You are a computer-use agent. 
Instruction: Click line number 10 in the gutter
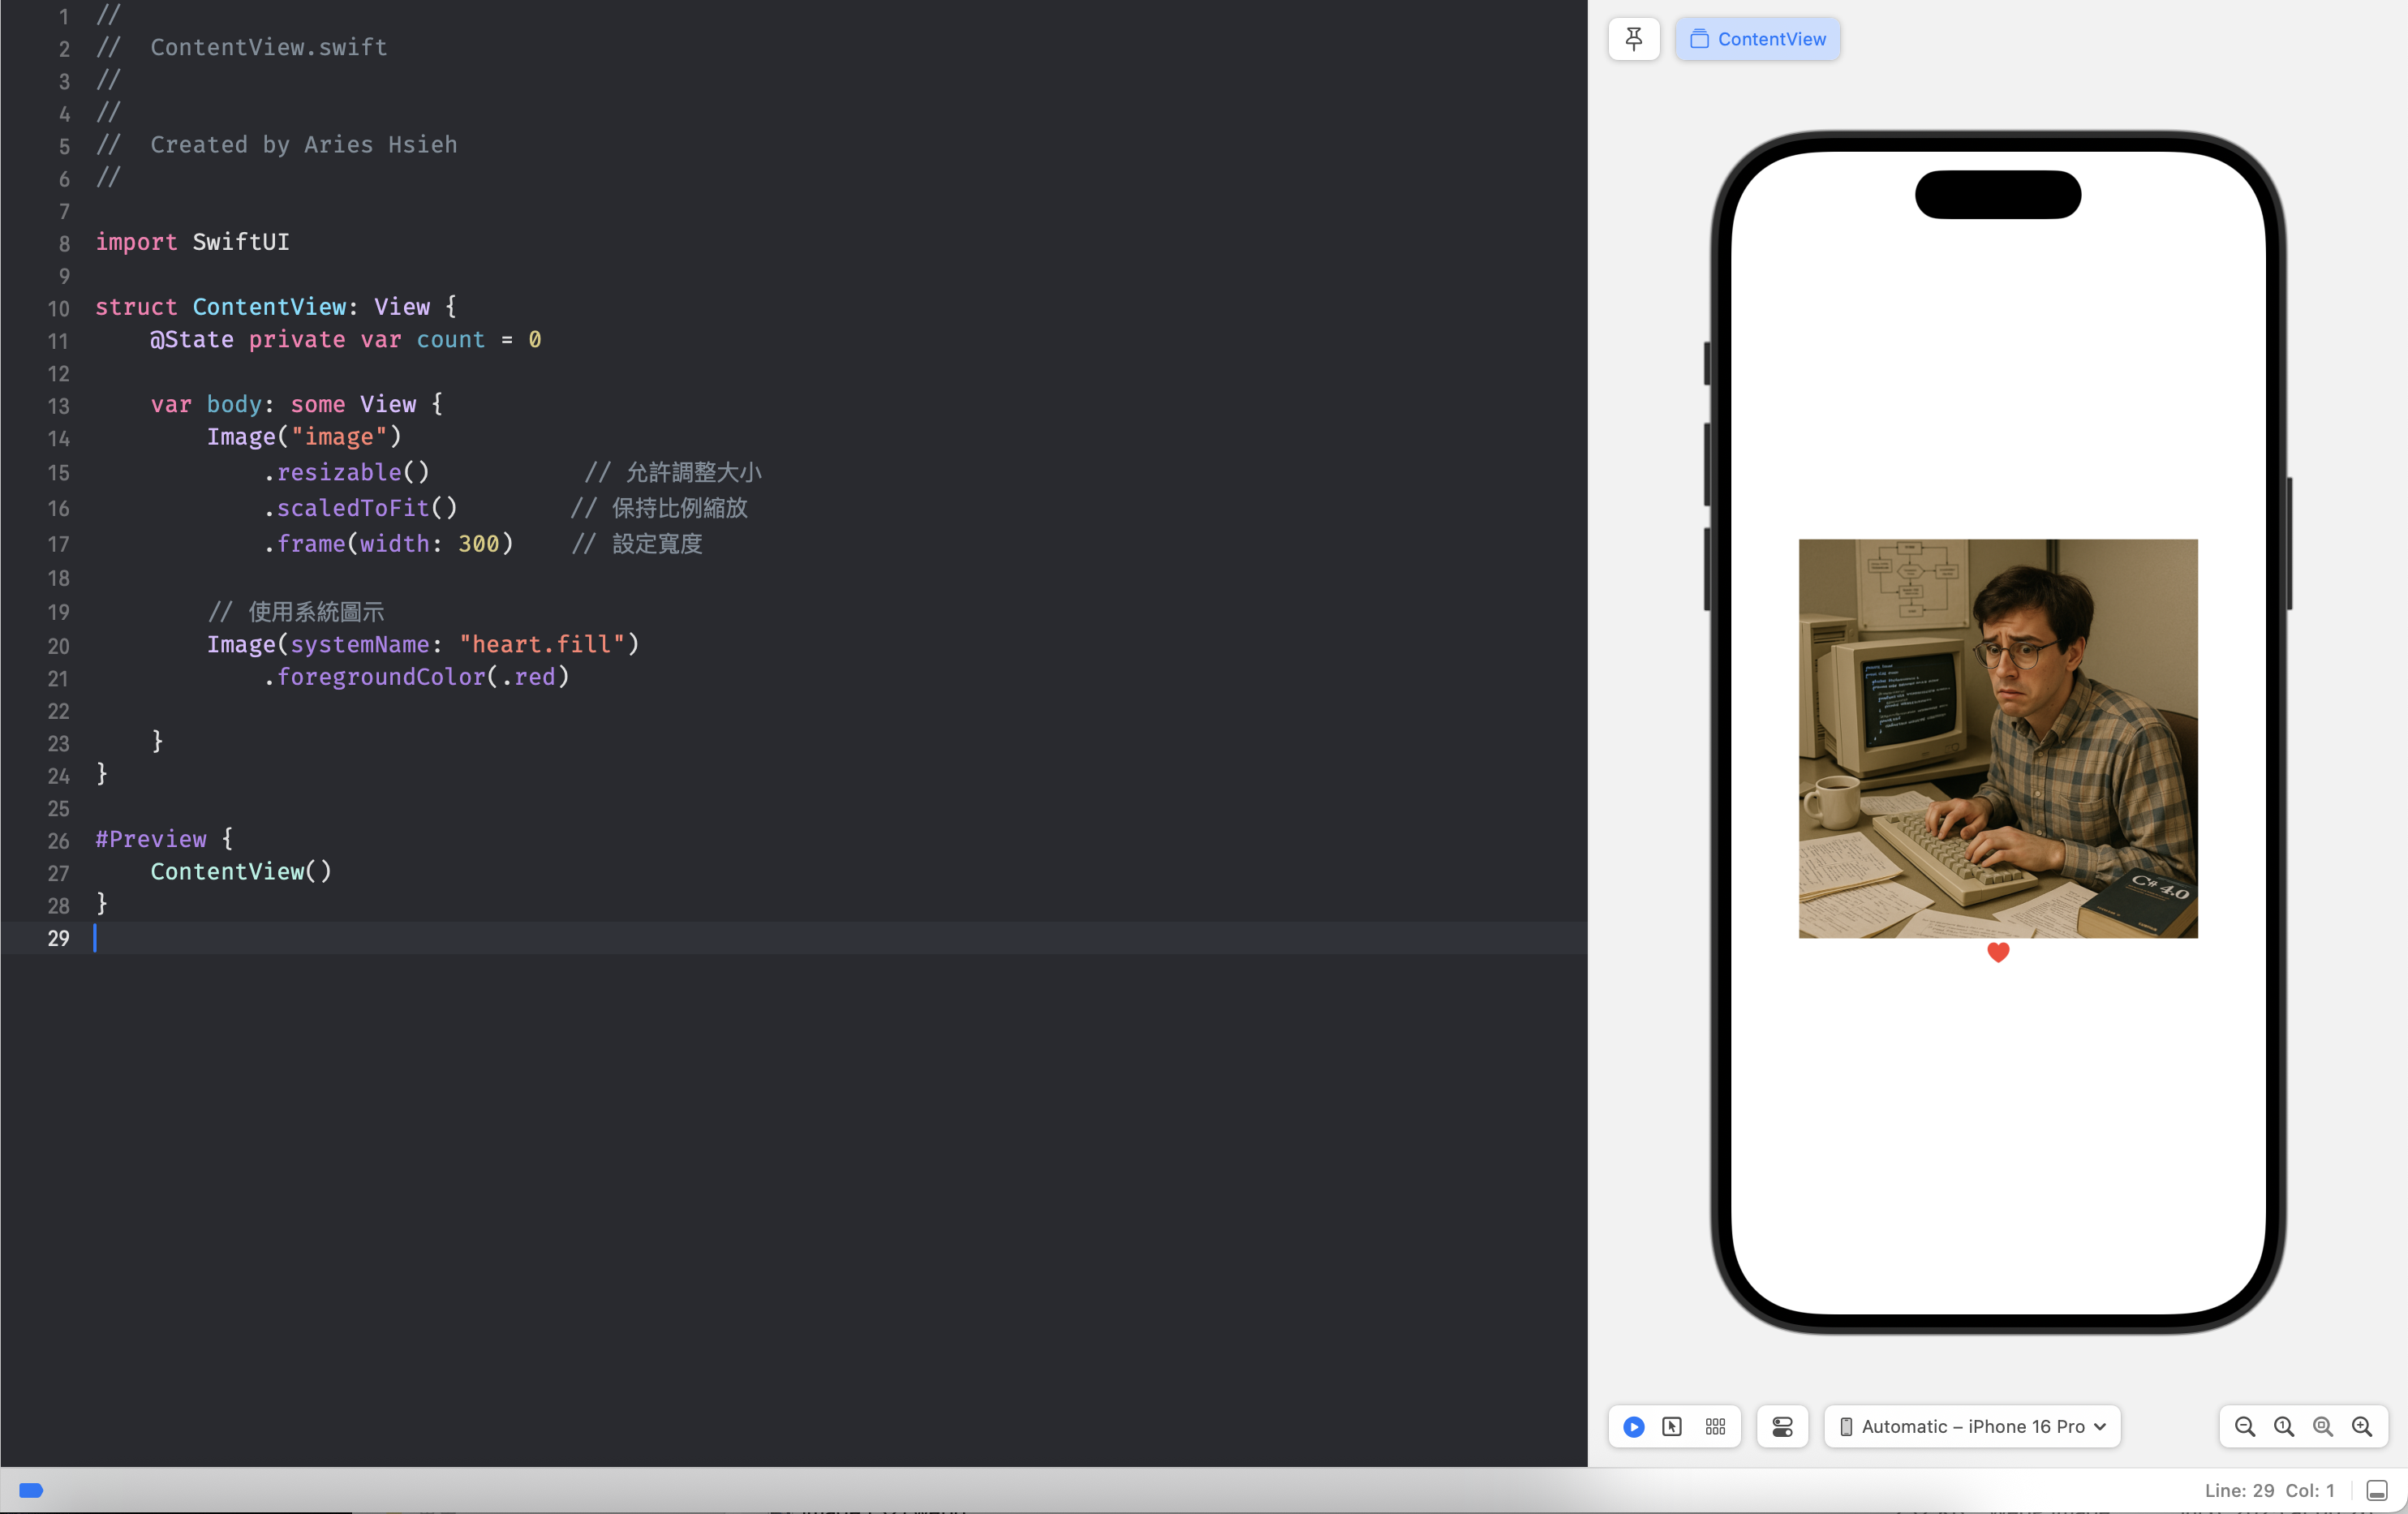[58, 308]
